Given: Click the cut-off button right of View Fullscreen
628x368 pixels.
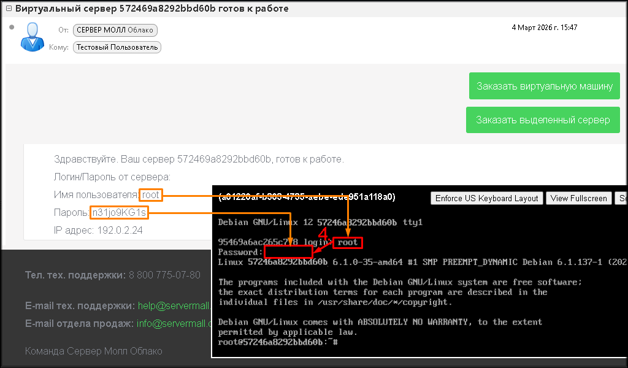Looking at the screenshot, I should tap(621, 198).
